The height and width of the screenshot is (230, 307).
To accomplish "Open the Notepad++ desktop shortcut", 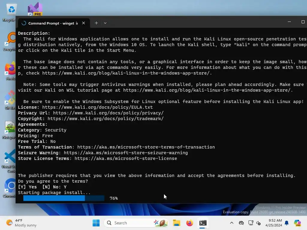I will click(9, 129).
